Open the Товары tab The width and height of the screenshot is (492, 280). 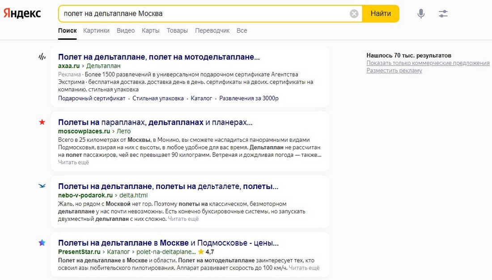tap(177, 31)
